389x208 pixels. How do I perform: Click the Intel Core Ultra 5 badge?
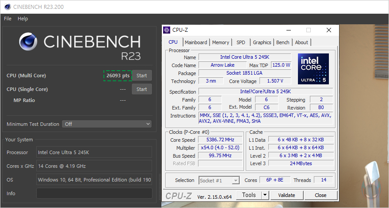313,69
